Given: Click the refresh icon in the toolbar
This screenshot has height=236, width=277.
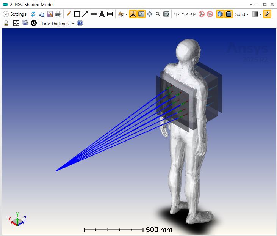Looking at the screenshot, I should pos(33,14).
